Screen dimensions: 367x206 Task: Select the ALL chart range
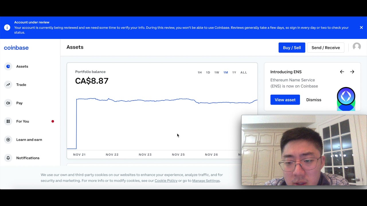coord(244,72)
